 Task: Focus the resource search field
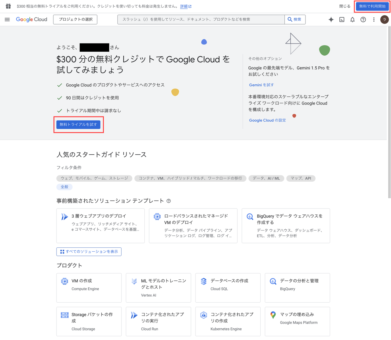point(201,20)
